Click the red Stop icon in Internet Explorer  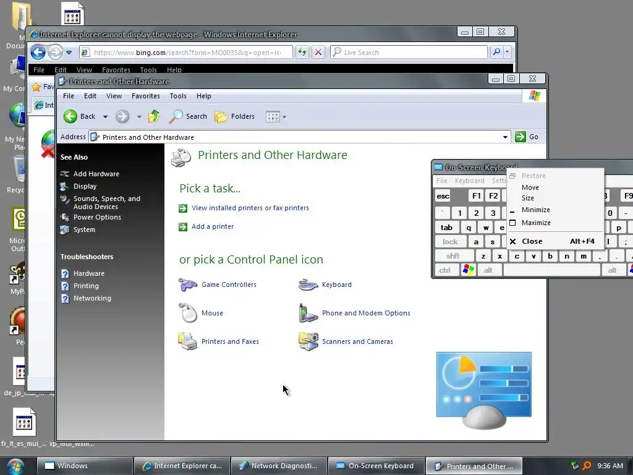[x=318, y=52]
